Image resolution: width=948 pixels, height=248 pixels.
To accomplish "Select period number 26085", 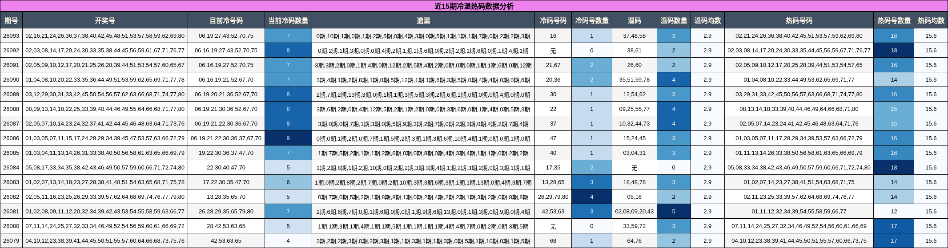I will [x=11, y=153].
